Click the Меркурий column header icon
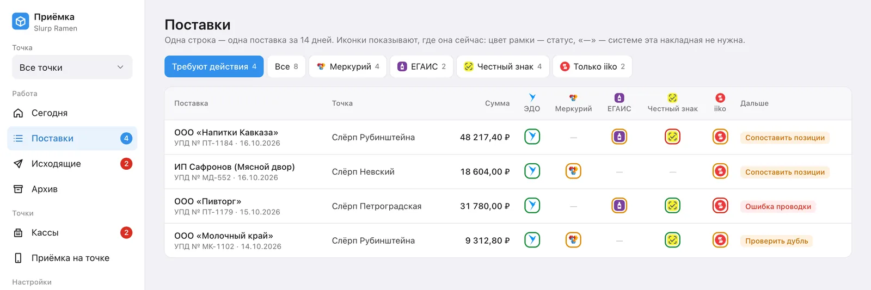Image resolution: width=871 pixels, height=290 pixels. (573, 98)
